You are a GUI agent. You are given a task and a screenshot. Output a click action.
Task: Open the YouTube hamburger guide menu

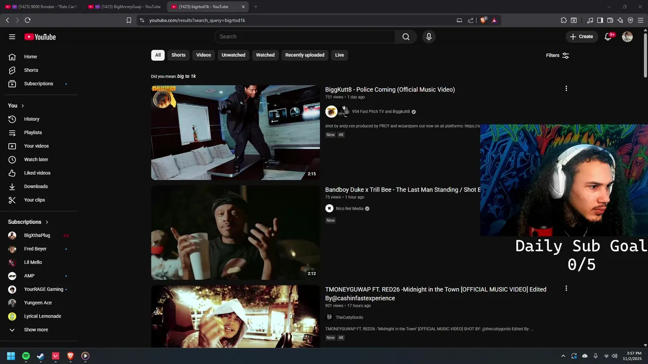pos(12,36)
